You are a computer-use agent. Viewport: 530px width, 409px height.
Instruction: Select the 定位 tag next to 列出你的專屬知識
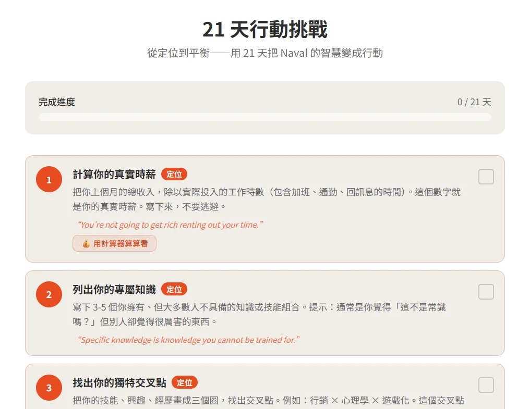click(x=175, y=289)
